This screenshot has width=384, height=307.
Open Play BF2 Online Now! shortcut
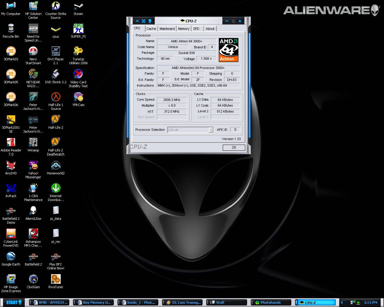coord(56,261)
